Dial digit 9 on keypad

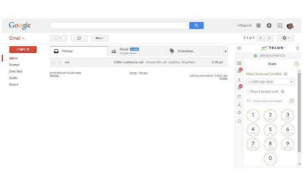pos(287,144)
